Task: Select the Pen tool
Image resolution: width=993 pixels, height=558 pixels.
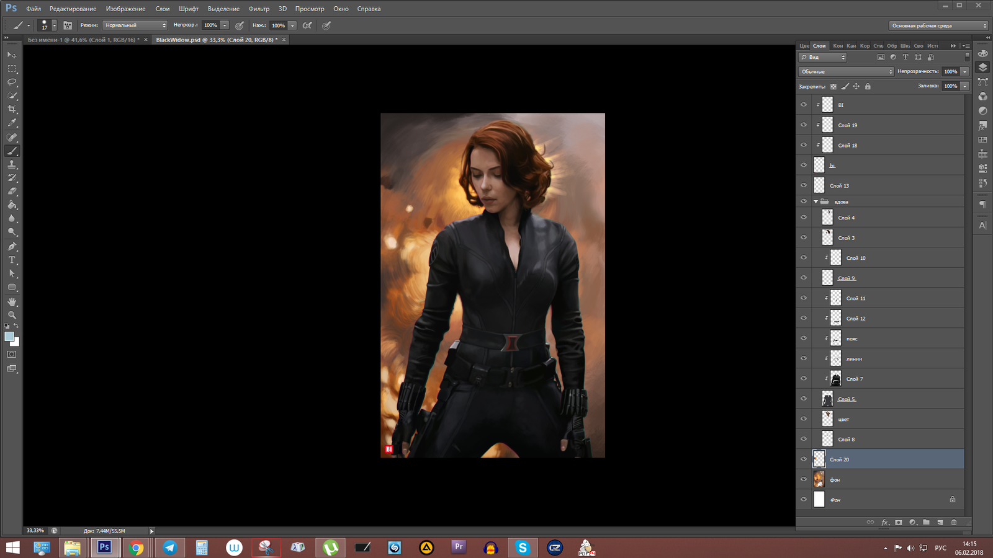Action: pos(12,246)
